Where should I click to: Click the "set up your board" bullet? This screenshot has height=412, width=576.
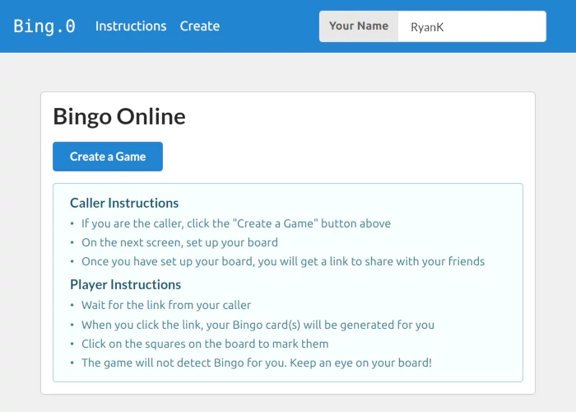179,242
